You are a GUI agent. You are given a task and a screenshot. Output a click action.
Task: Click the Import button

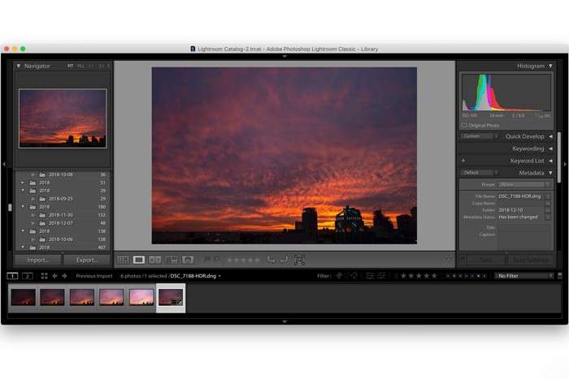tap(38, 260)
